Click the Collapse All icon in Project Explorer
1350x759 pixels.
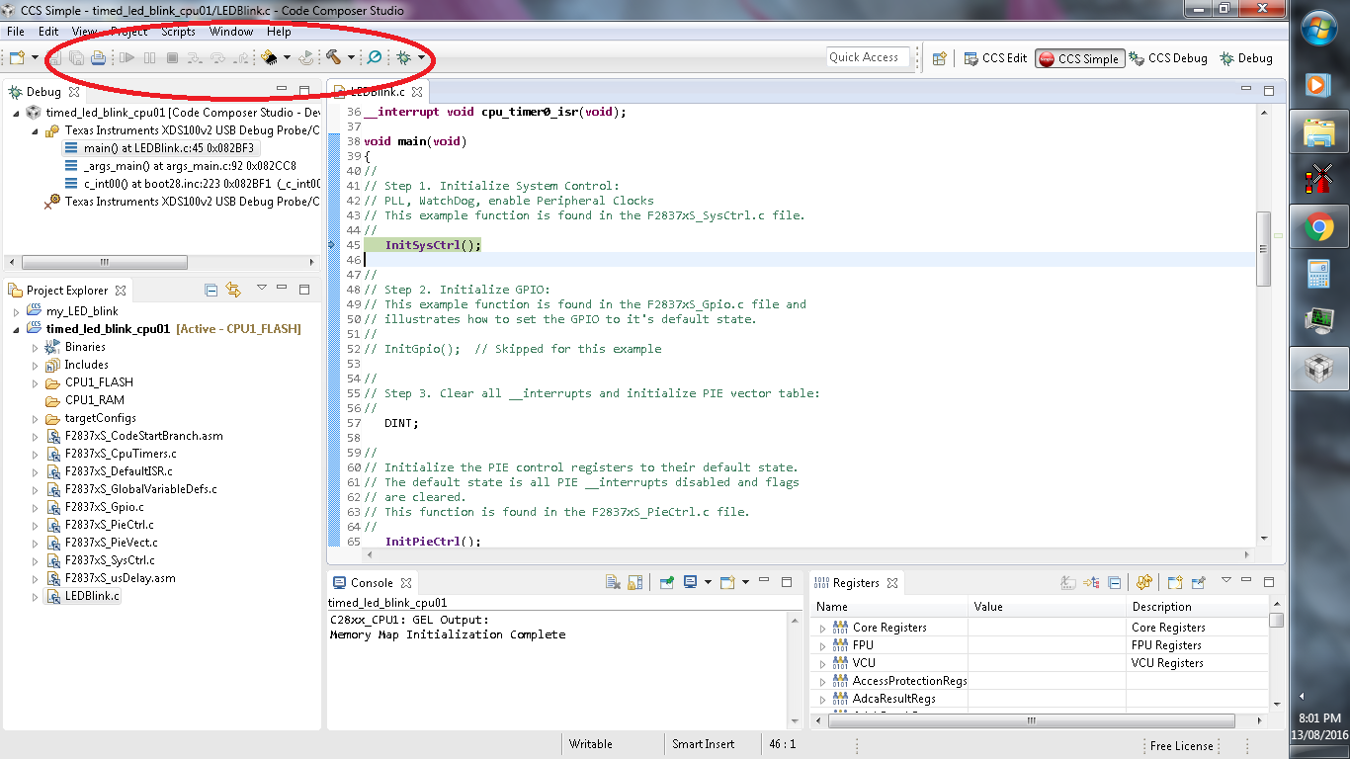[211, 290]
